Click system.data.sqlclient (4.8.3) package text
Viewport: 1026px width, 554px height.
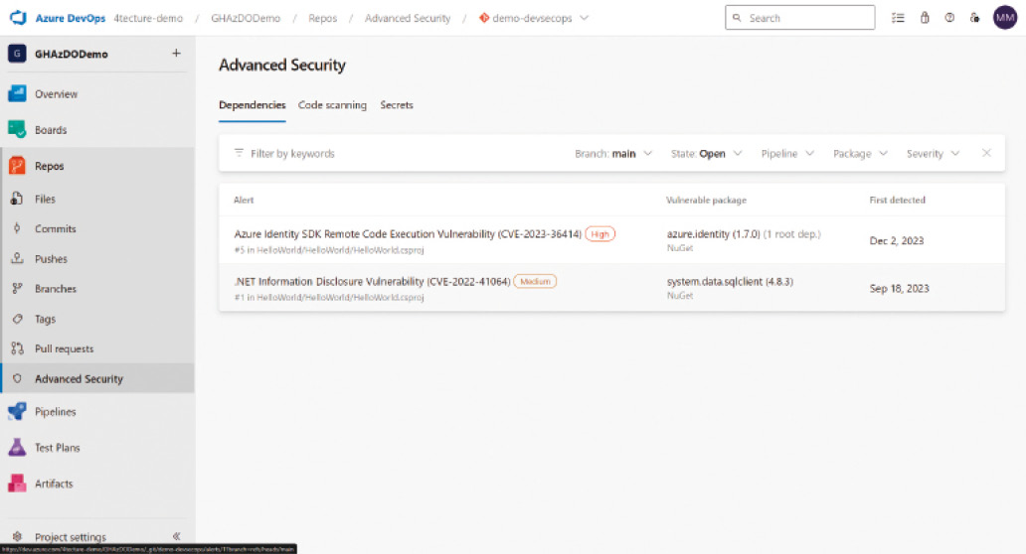coord(731,282)
